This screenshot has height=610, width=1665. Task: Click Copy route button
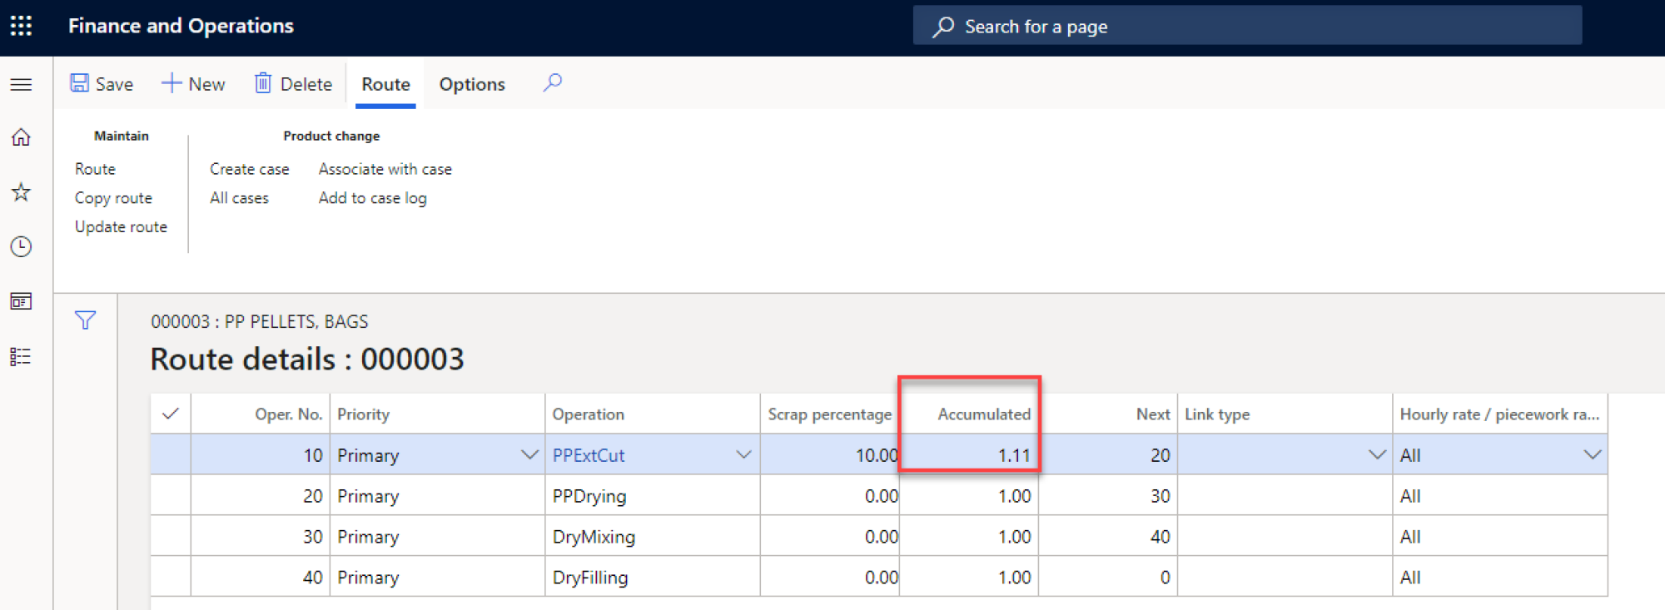pyautogui.click(x=113, y=198)
